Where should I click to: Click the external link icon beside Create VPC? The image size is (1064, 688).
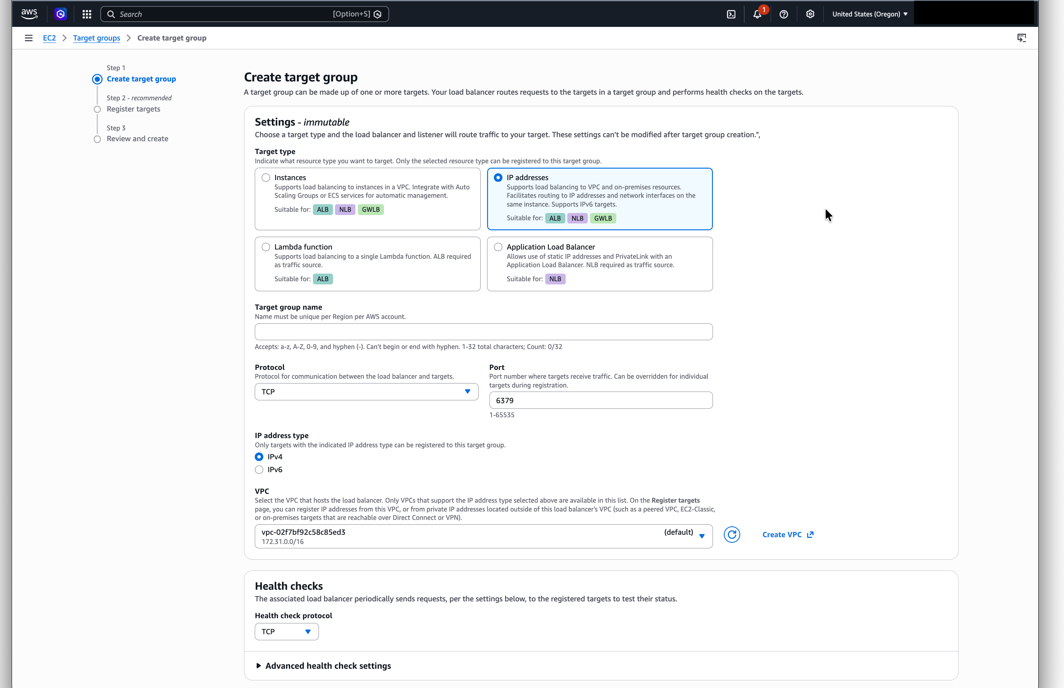coord(810,534)
